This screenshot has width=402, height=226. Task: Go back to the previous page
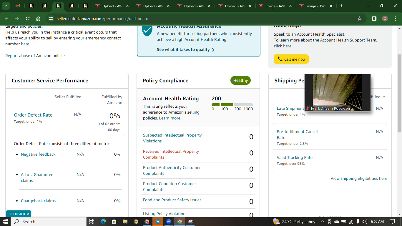7,19
